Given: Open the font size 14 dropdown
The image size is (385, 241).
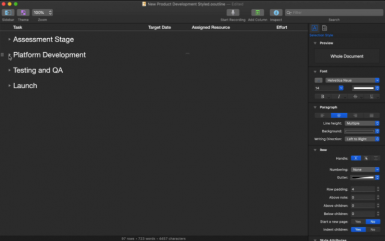Looking at the screenshot, I should 341,88.
